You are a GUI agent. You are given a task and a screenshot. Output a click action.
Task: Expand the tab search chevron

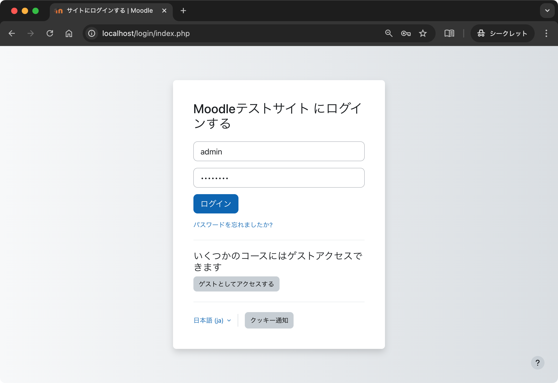click(547, 11)
